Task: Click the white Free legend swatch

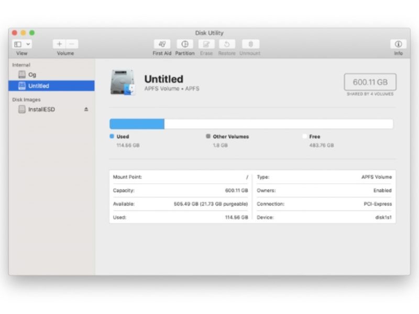Action: (304, 136)
